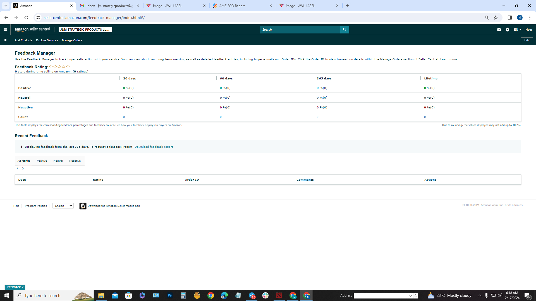Click the Amazon Seller Central logo
536x301 pixels.
[x=32, y=30]
